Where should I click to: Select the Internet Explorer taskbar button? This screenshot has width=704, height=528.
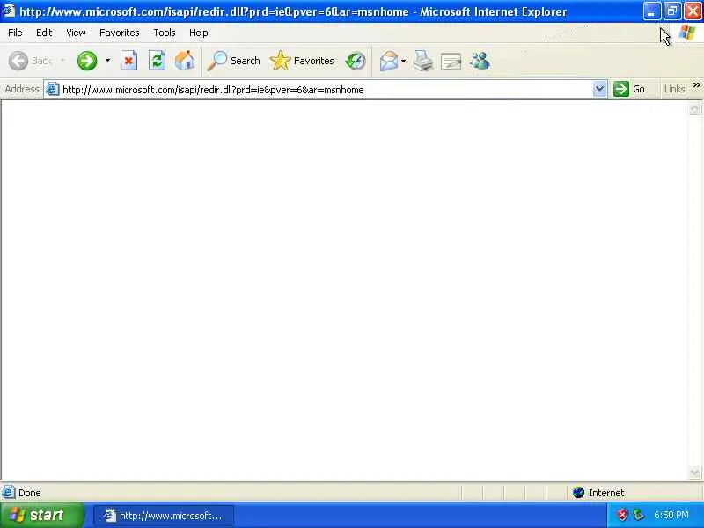click(164, 516)
